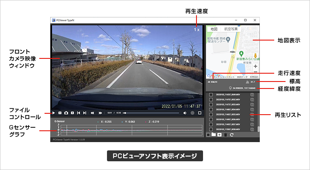Delete selected files with the trash icon
The width and height of the screenshot is (310, 170).
click(226, 135)
